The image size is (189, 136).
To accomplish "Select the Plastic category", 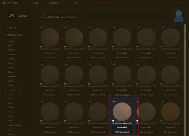I will pyautogui.click(x=11, y=72).
